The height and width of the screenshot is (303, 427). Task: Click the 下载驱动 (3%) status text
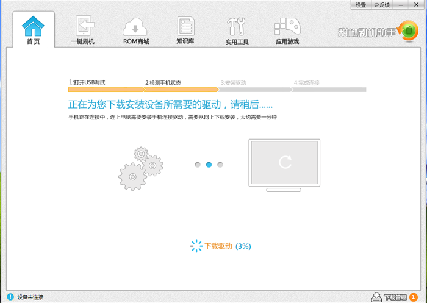pyautogui.click(x=228, y=246)
